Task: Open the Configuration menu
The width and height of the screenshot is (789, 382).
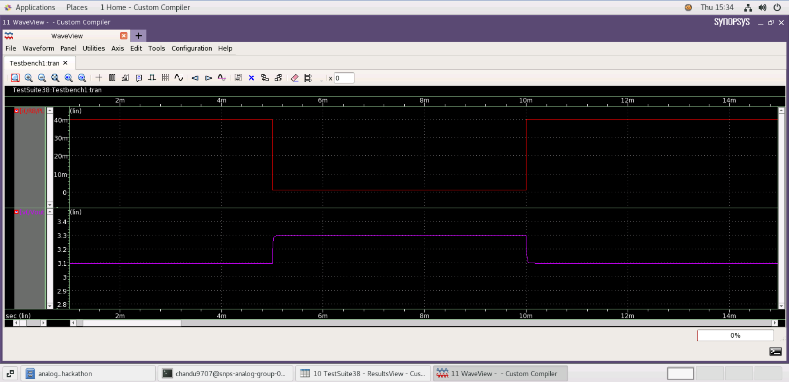Action: 191,48
